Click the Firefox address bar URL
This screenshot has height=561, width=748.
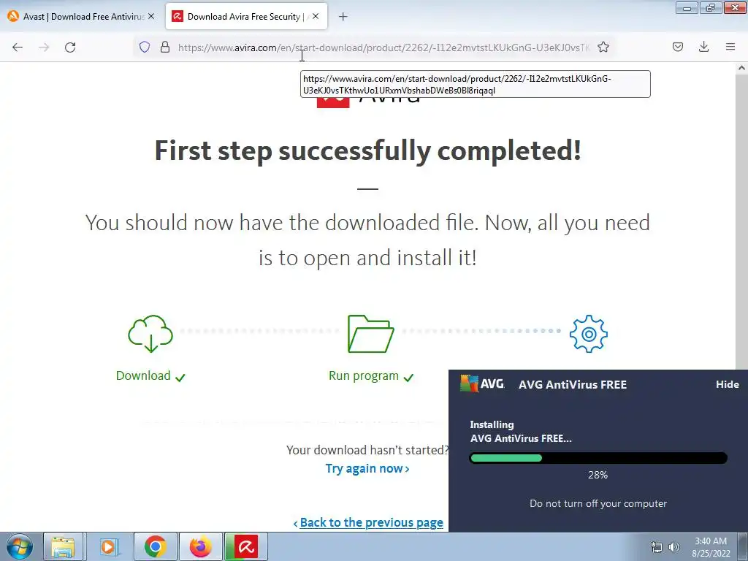tap(384, 47)
